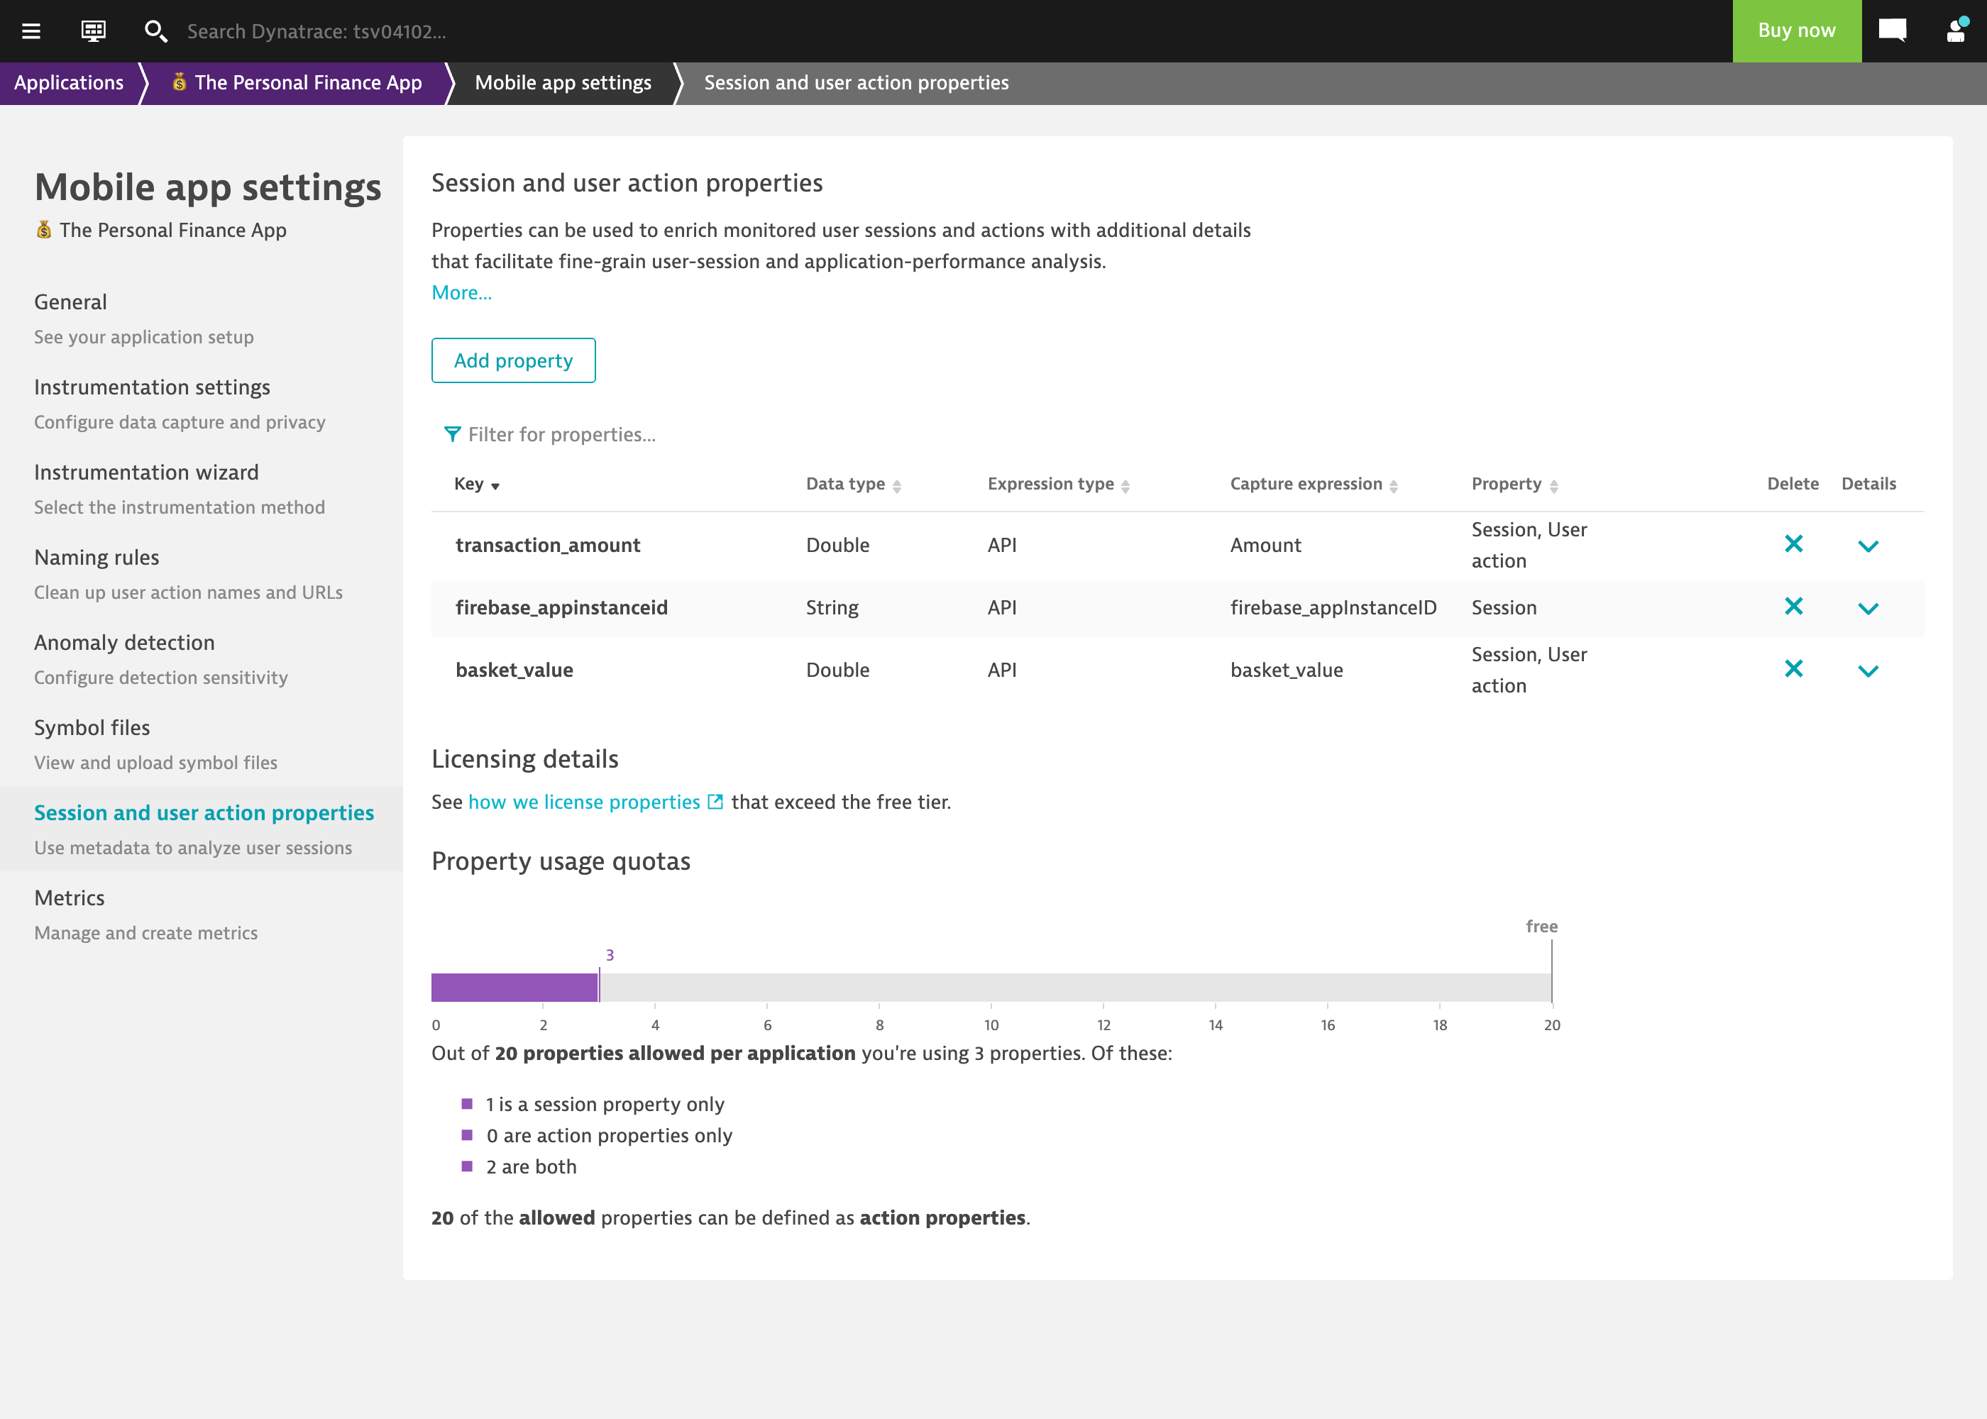The height and width of the screenshot is (1419, 1987).
Task: Open the user profile icon
Action: point(1956,31)
